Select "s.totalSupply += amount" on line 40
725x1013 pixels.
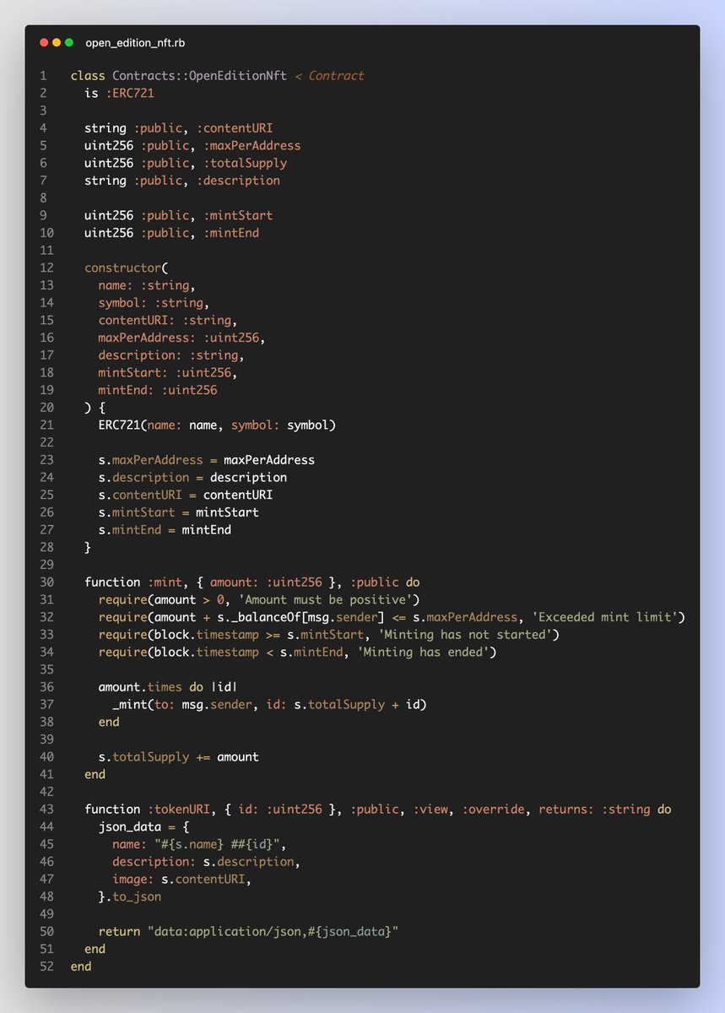coord(179,756)
